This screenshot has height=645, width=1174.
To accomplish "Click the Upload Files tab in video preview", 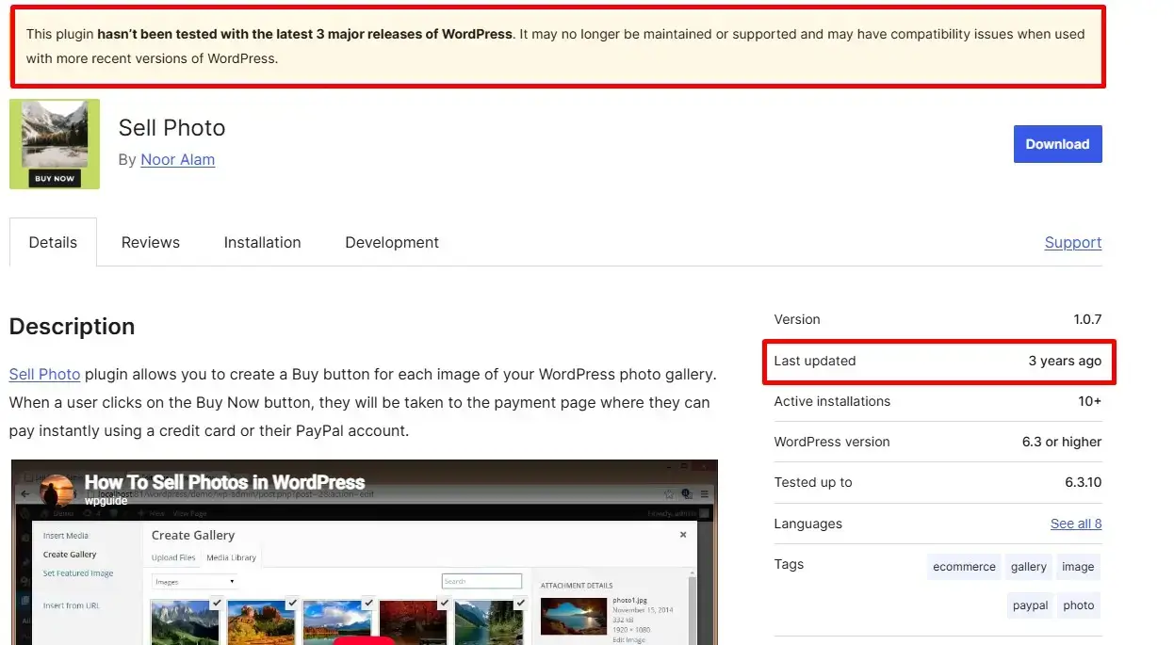I will pyautogui.click(x=173, y=557).
